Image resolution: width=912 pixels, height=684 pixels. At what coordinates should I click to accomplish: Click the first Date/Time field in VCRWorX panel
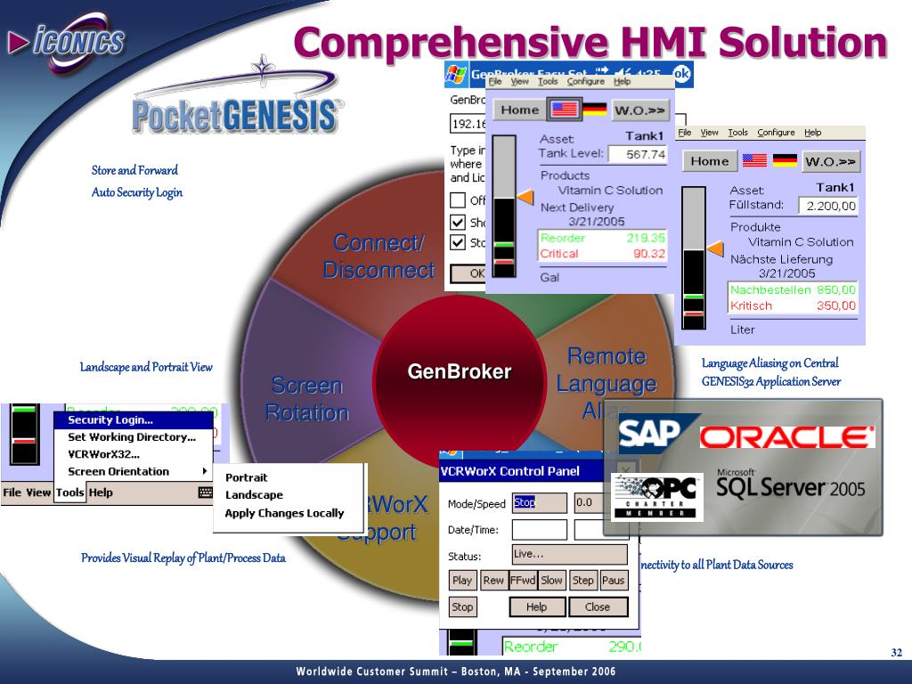(x=539, y=529)
